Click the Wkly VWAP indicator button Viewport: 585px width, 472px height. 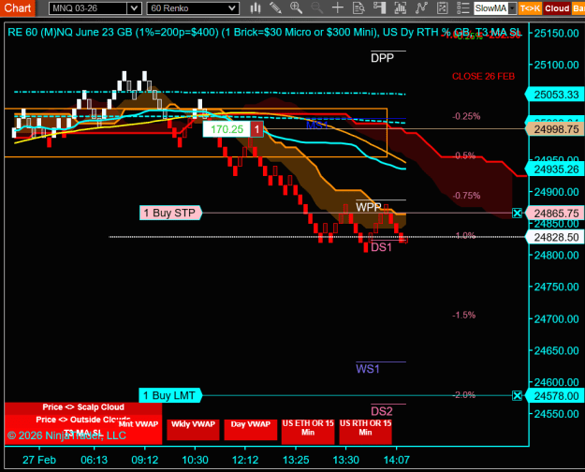pos(193,430)
